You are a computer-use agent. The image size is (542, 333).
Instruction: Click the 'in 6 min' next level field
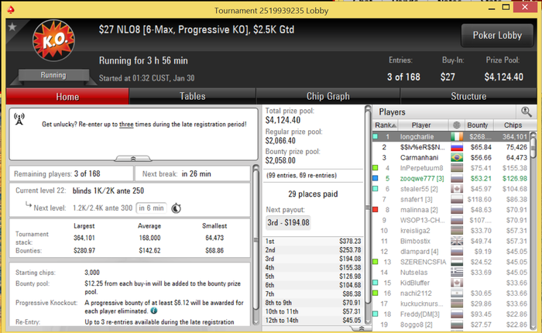tap(152, 208)
